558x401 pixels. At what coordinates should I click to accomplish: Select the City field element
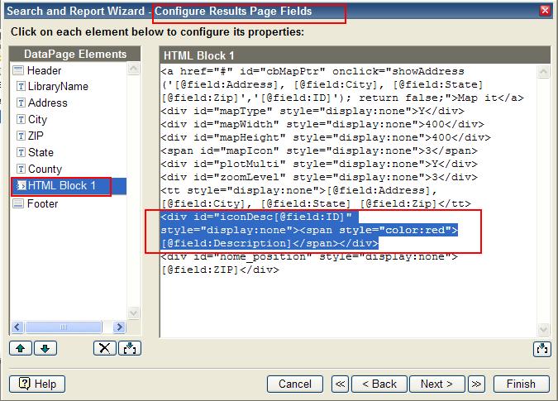point(37,120)
